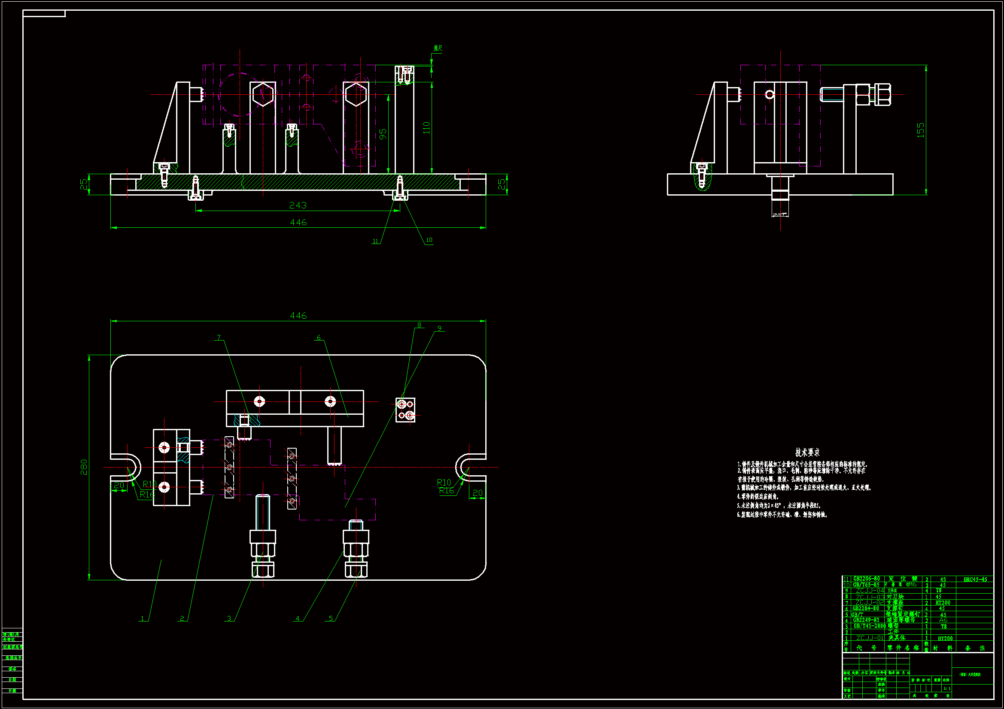Click balloon number 11 under front view
This screenshot has width=1004, height=709.
point(375,241)
